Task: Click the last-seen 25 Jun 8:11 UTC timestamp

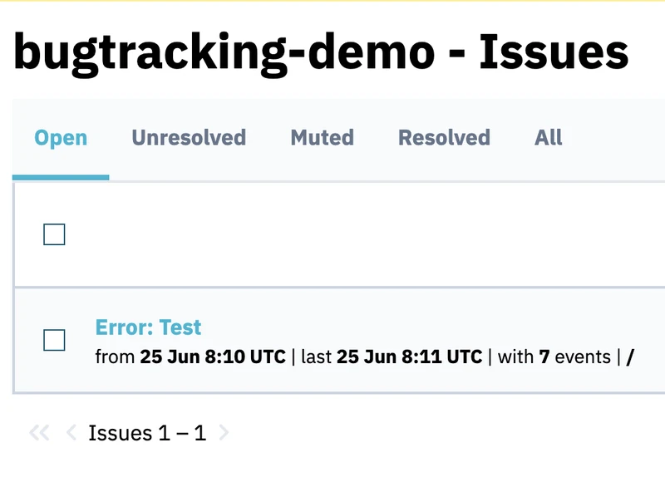Action: coord(410,357)
